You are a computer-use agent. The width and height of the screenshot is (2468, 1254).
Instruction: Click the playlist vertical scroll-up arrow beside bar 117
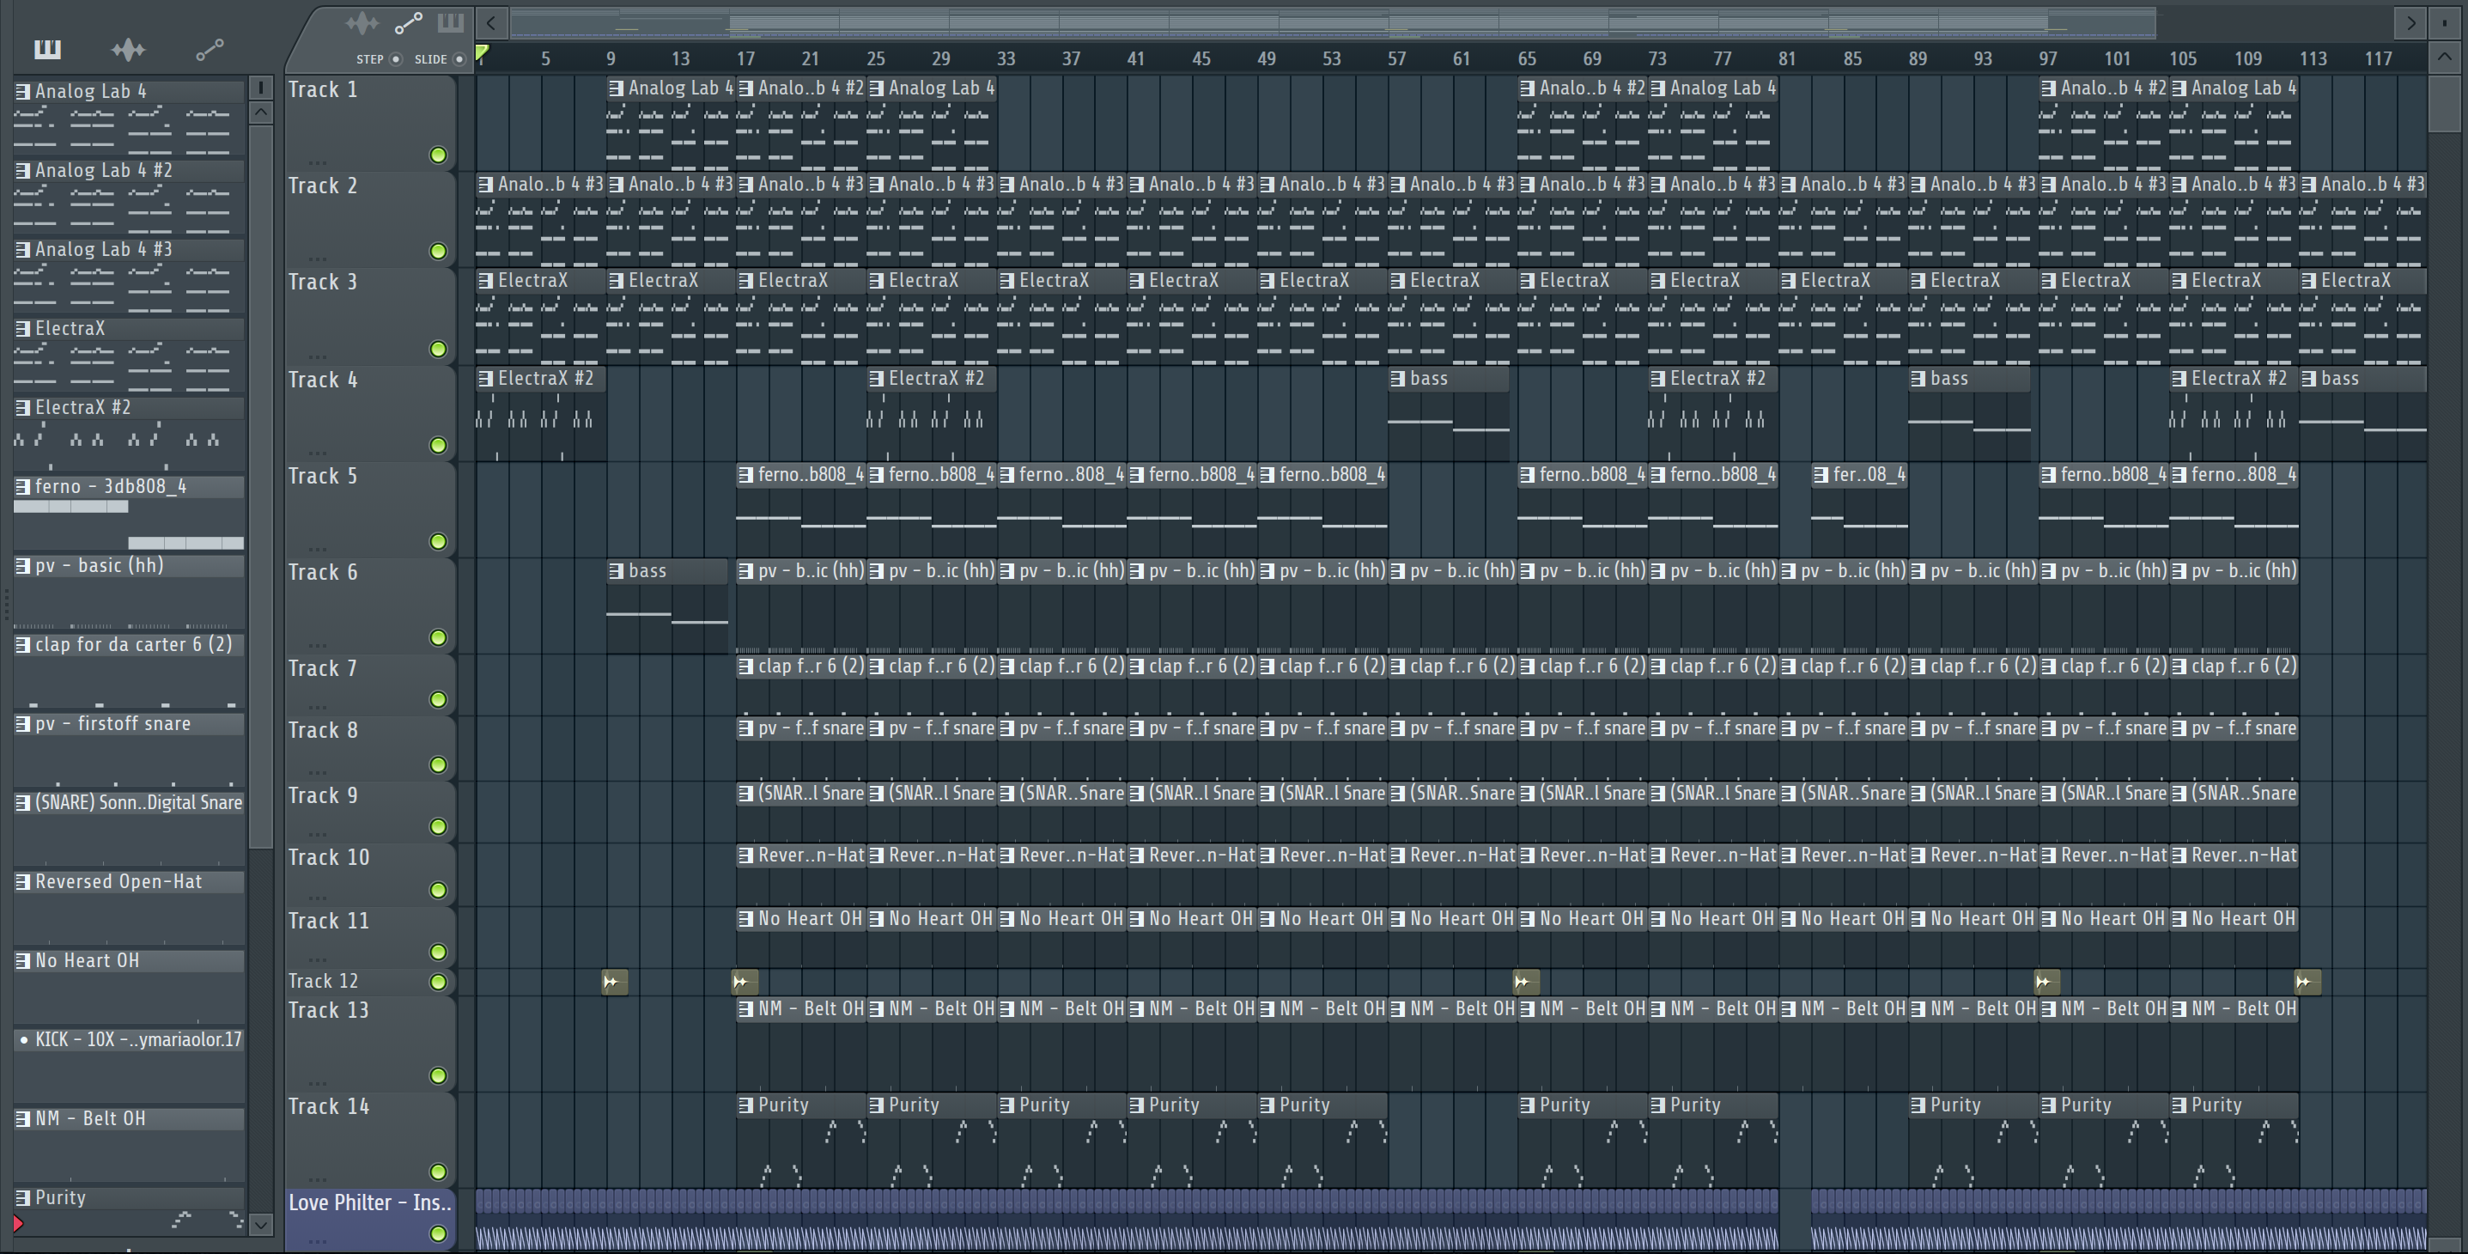point(2445,58)
